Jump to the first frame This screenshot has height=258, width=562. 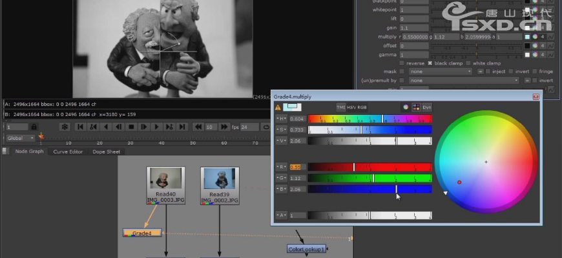(x=81, y=127)
